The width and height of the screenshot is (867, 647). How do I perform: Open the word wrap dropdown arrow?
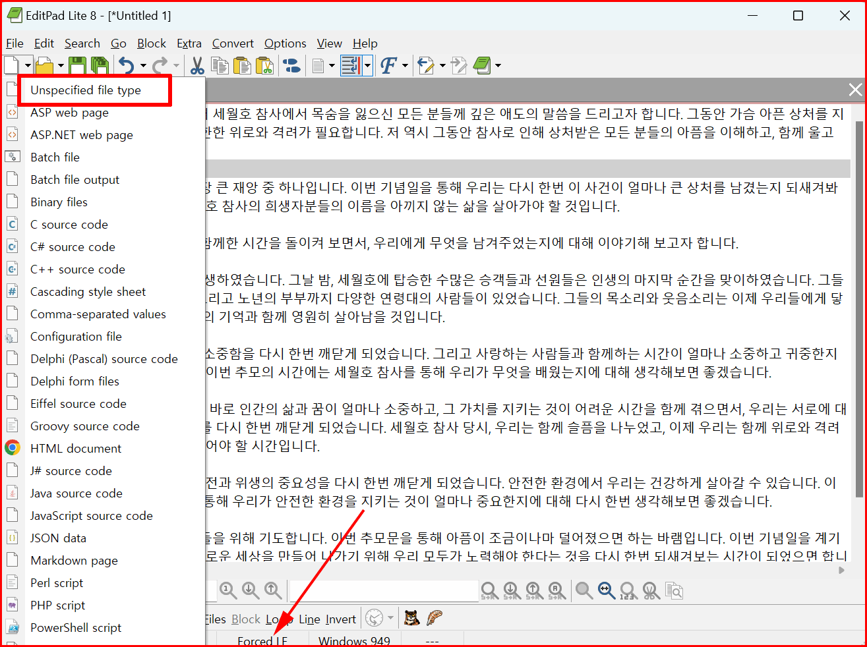point(368,65)
